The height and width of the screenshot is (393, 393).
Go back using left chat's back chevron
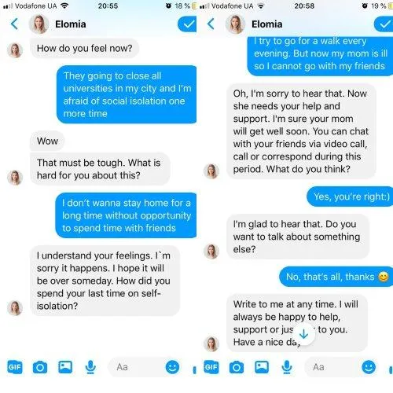click(14, 24)
